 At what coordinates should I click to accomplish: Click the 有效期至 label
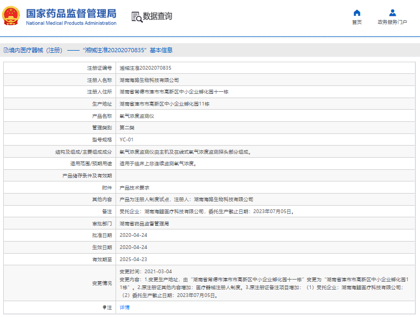(102, 260)
